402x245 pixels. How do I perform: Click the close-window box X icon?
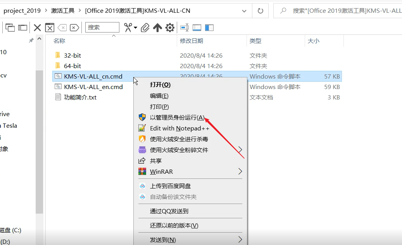50,27
